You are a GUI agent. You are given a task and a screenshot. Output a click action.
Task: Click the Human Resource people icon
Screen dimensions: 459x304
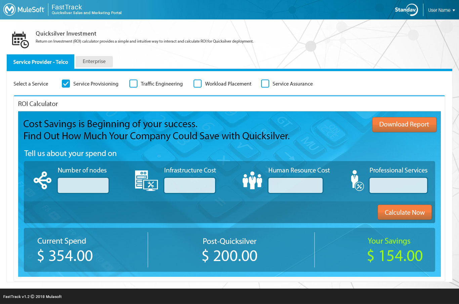[x=252, y=181]
